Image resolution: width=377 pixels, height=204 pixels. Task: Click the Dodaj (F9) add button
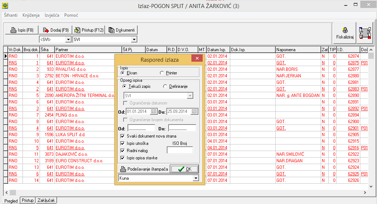55,30
